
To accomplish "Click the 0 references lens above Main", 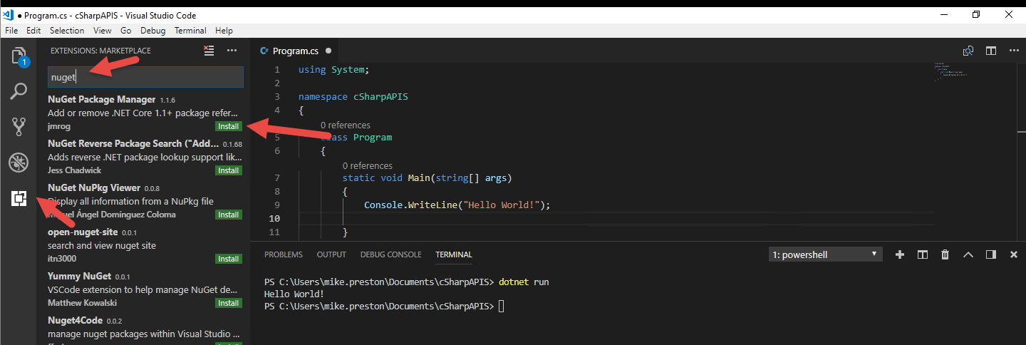I will click(x=367, y=165).
